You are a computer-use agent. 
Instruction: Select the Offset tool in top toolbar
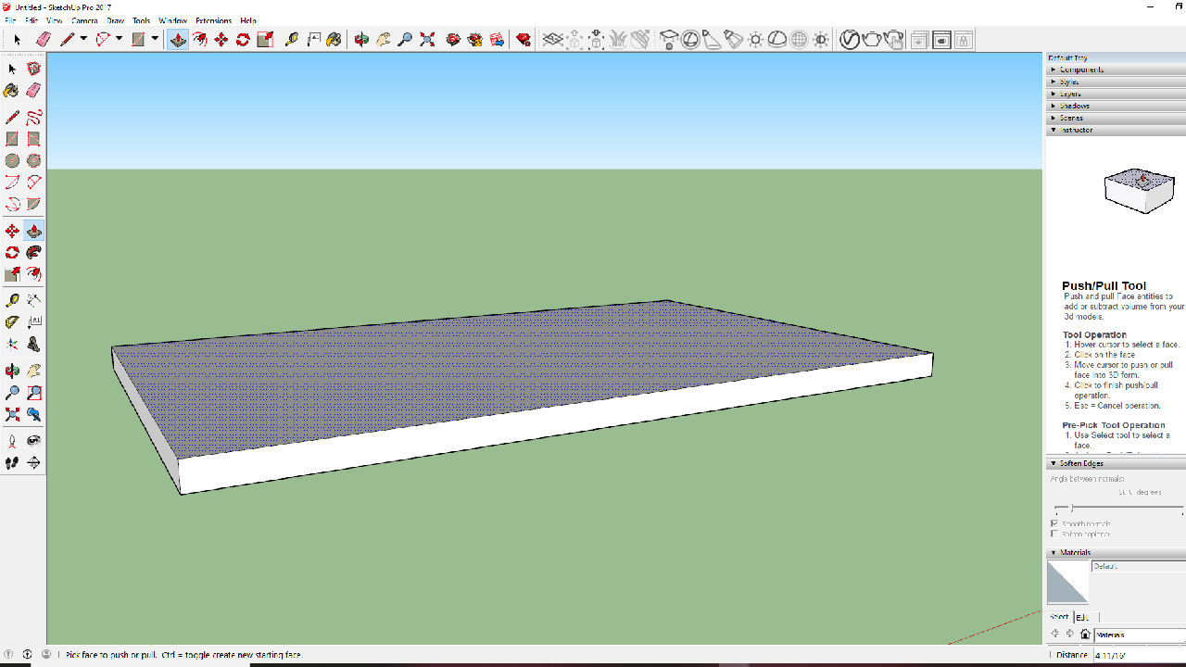coord(199,40)
